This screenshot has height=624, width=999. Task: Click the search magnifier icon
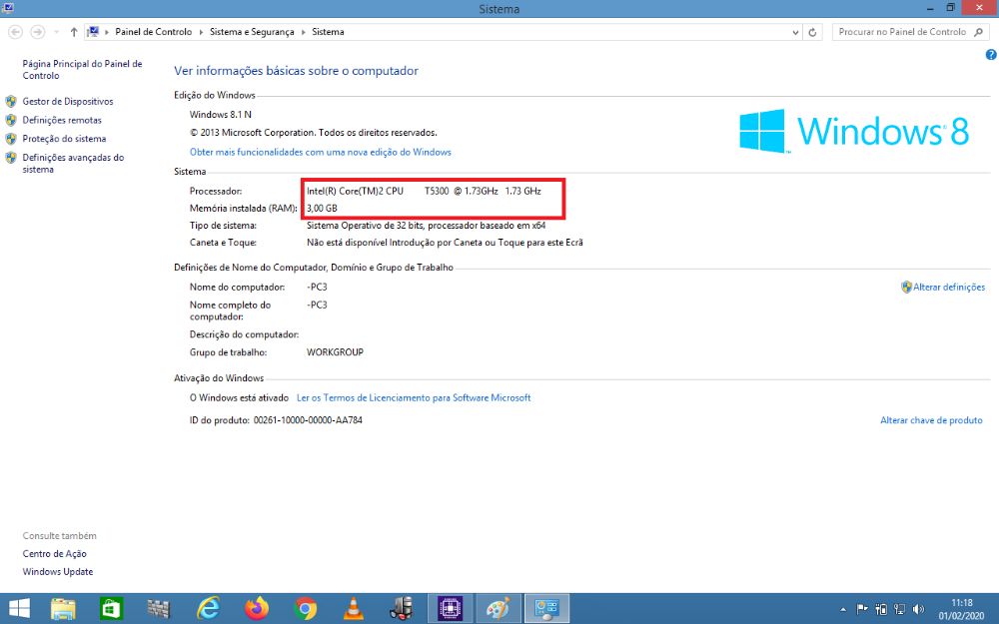pos(979,32)
